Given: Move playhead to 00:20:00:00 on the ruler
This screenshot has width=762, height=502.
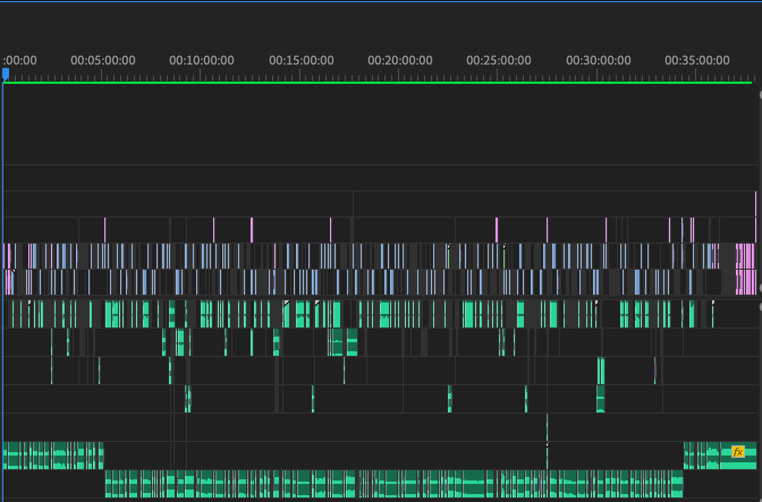Looking at the screenshot, I should (x=399, y=75).
